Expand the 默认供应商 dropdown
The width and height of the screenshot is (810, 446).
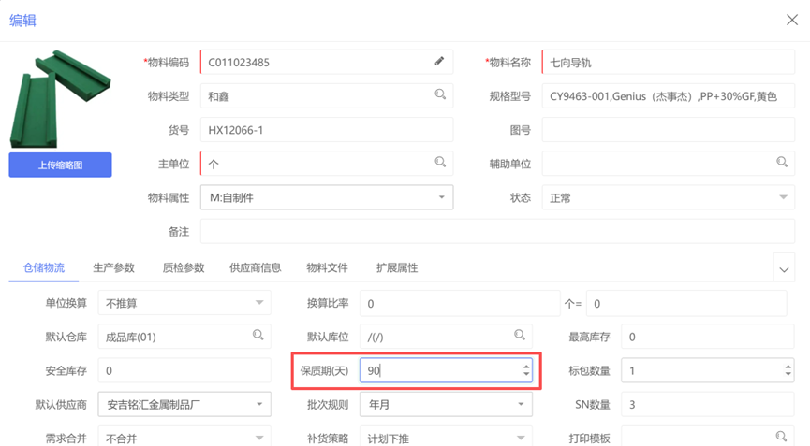tap(259, 405)
